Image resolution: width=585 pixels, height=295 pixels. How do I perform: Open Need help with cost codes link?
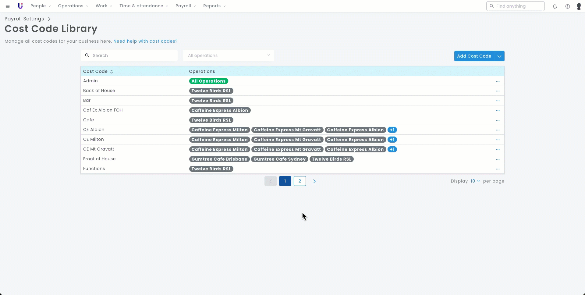[x=145, y=41]
